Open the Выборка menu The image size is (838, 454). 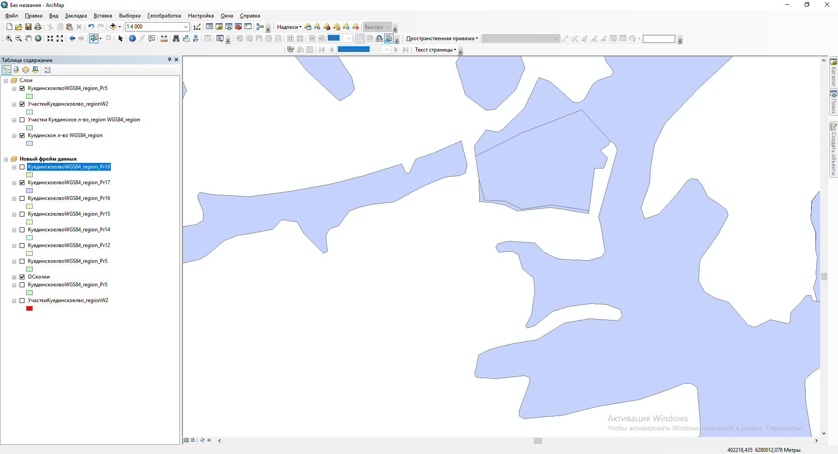(130, 16)
